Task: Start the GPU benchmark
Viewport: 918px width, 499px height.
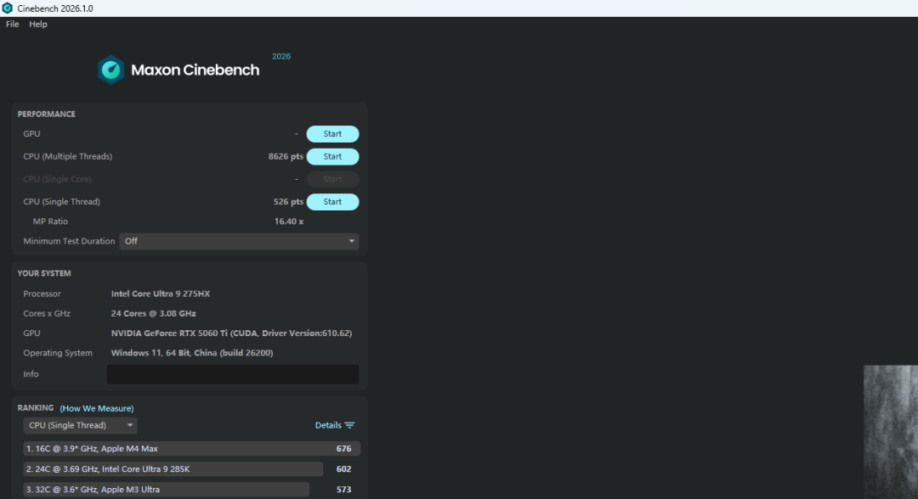Action: point(332,134)
